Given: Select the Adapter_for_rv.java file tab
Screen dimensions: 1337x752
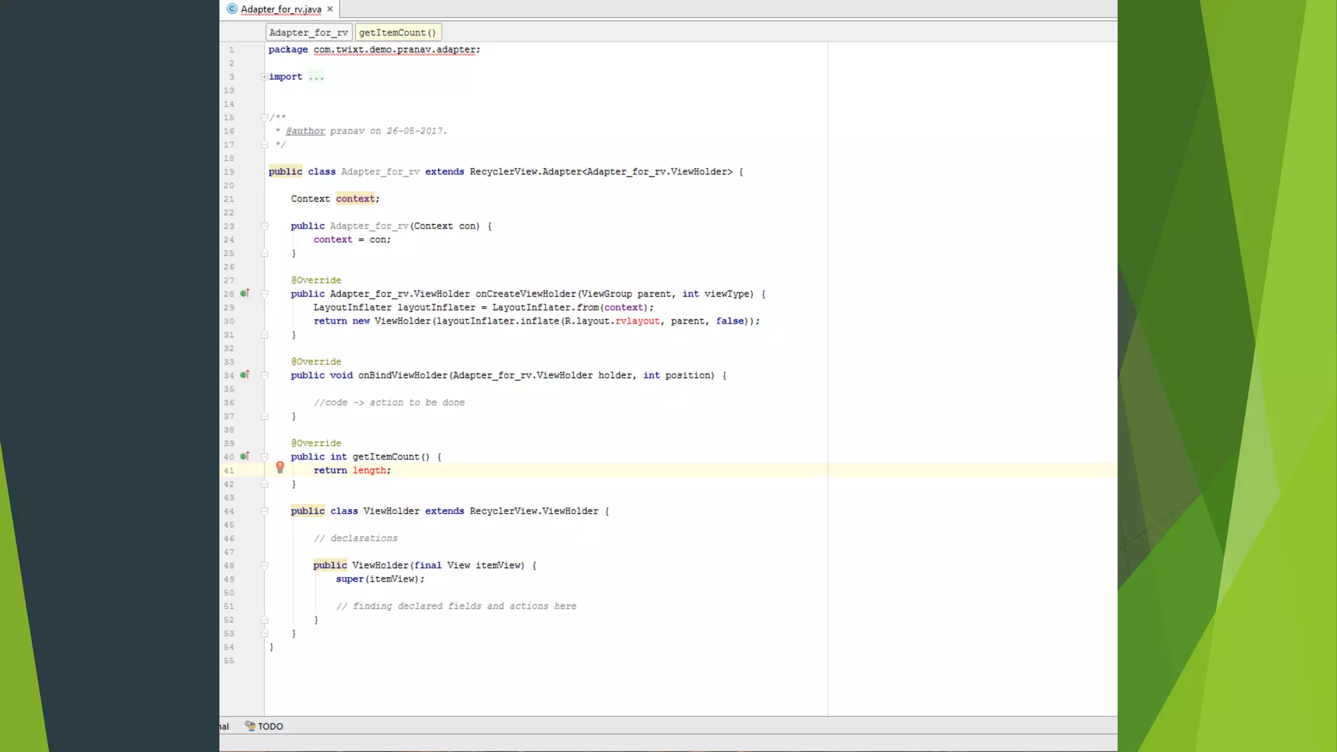Looking at the screenshot, I should click(x=281, y=9).
